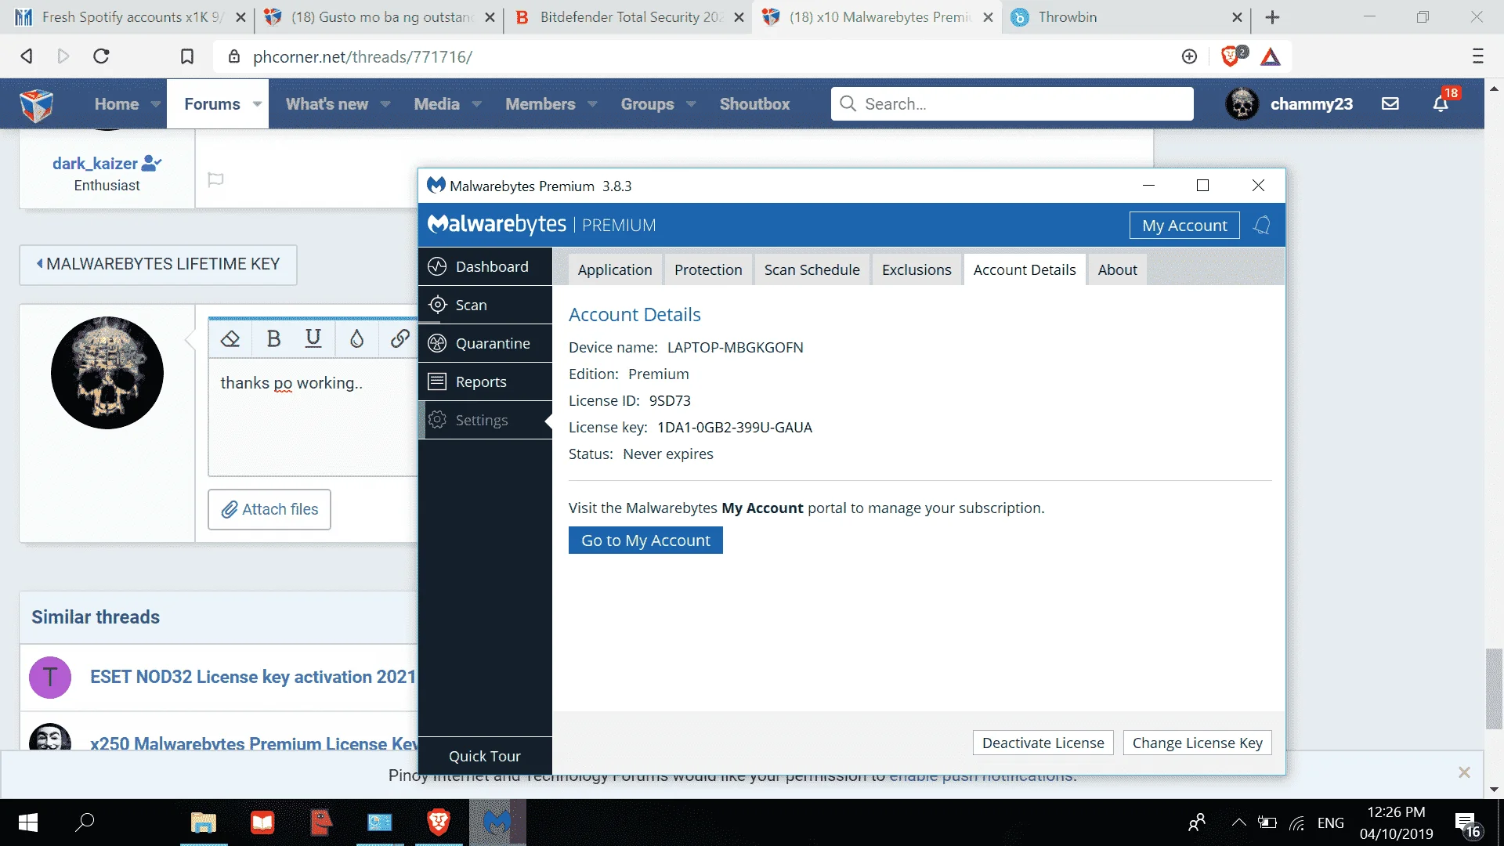Open File Explorer from taskbar

coord(204,822)
